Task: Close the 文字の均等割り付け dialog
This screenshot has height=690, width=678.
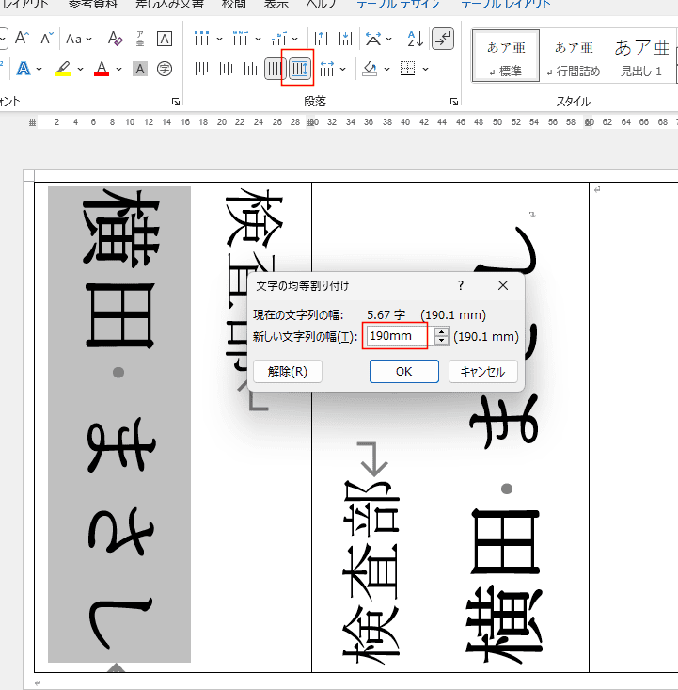Action: point(503,285)
